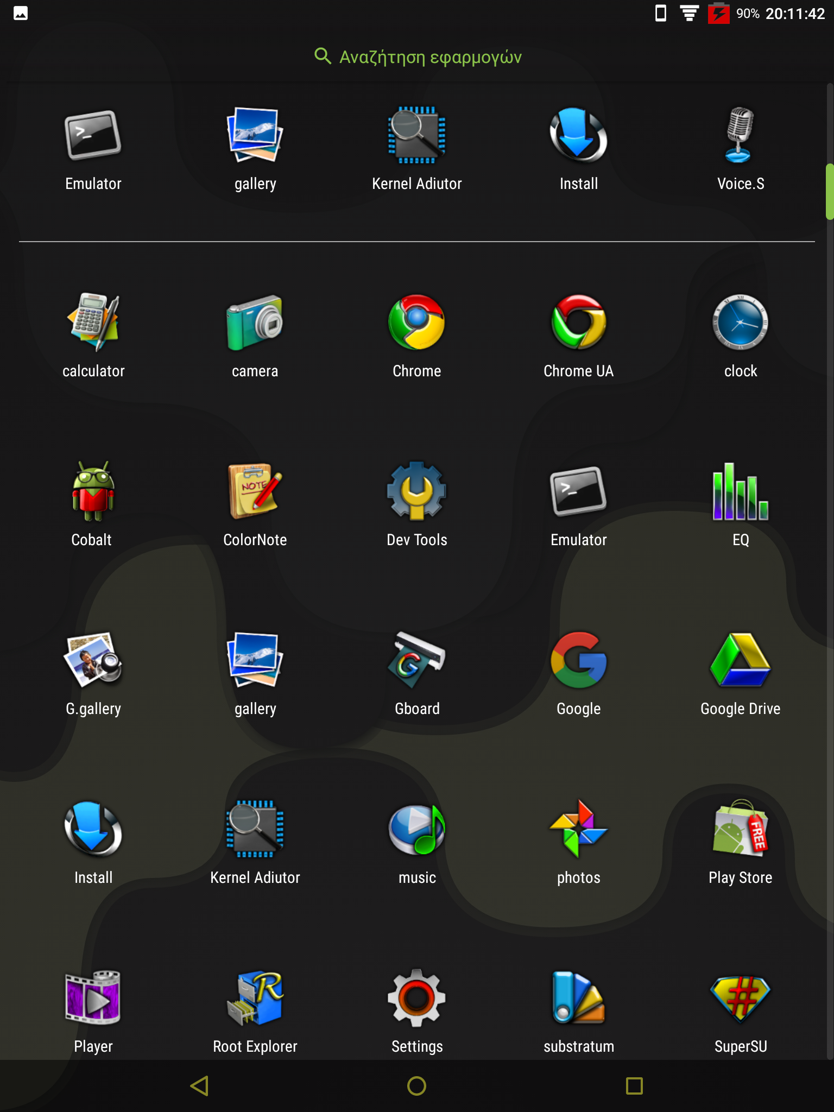Launch Kernel Adiutor from the suggested apps row
Image resolution: width=834 pixels, height=1112 pixels.
(417, 148)
